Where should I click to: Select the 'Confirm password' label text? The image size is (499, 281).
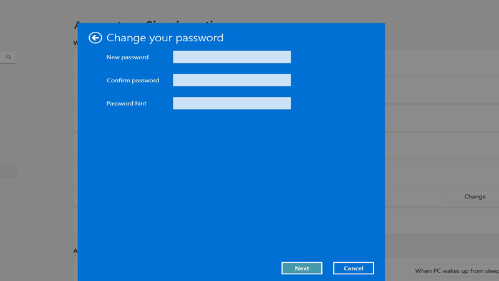click(x=132, y=81)
